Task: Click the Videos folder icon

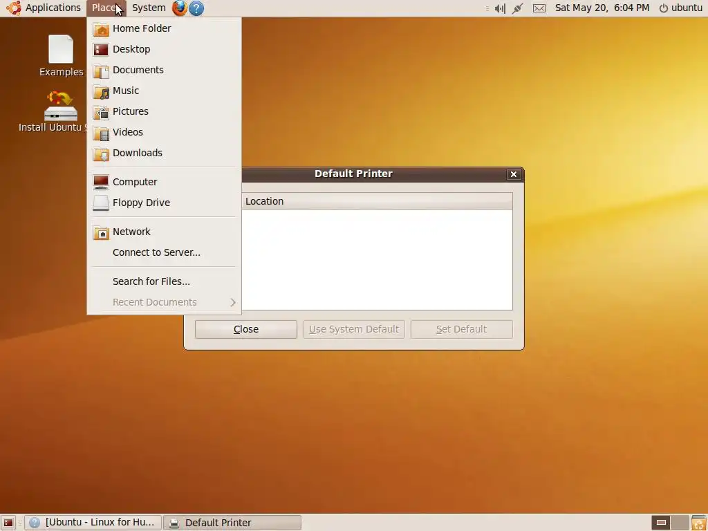Action: [x=101, y=133]
